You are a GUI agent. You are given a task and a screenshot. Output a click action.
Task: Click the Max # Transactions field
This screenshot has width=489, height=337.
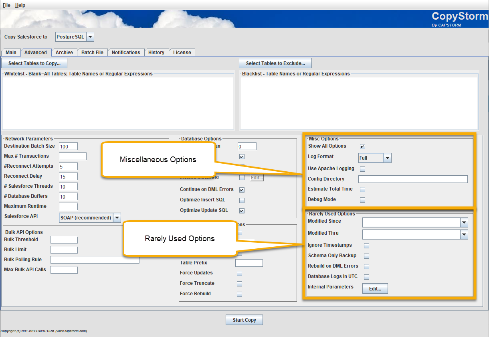coord(73,156)
